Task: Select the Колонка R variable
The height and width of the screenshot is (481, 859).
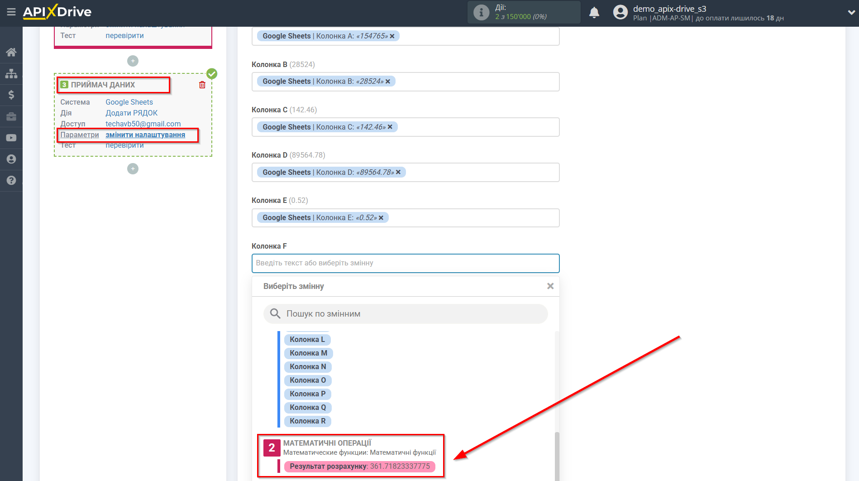Action: point(308,421)
